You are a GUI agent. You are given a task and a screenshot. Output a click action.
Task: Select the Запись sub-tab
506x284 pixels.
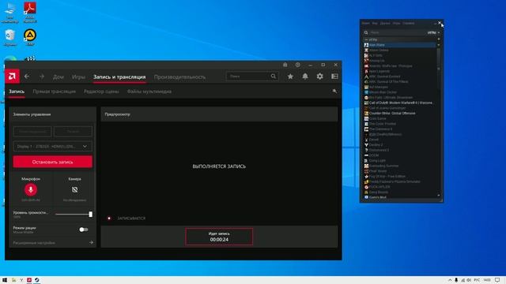click(17, 92)
